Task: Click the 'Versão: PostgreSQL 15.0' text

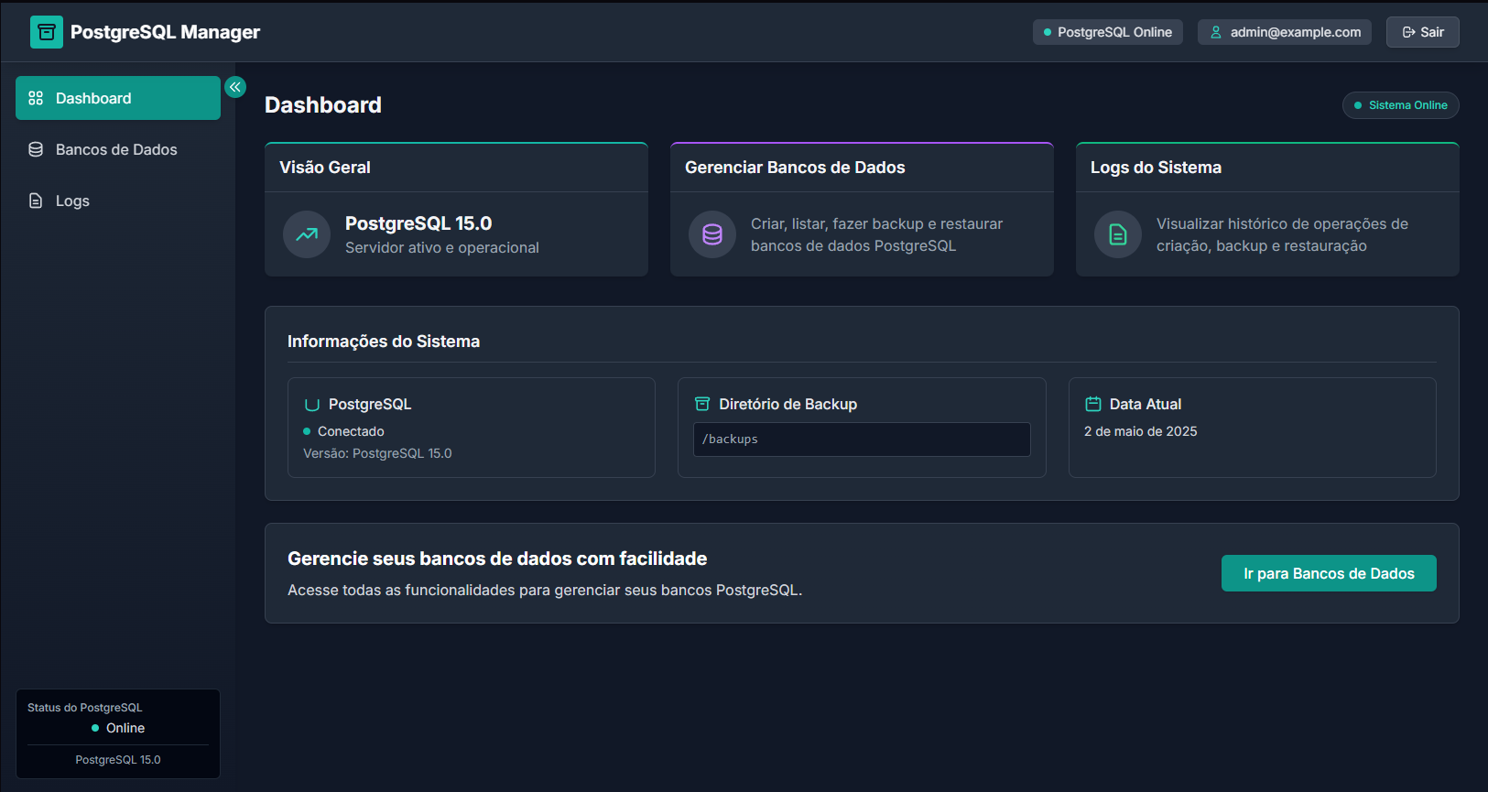Action: pyautogui.click(x=377, y=453)
